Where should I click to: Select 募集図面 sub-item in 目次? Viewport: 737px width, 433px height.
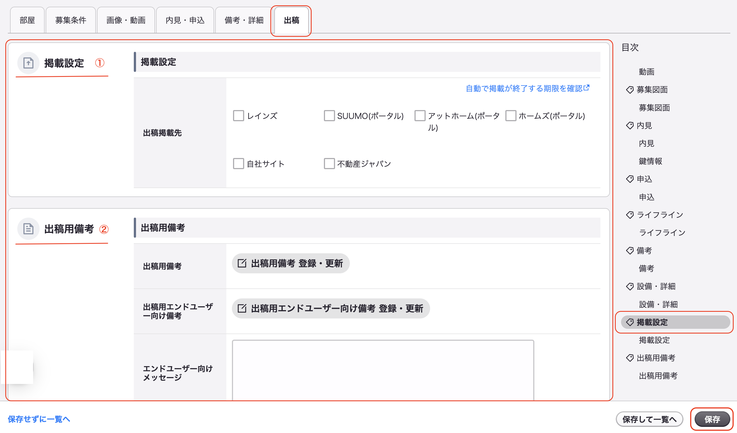(x=654, y=108)
